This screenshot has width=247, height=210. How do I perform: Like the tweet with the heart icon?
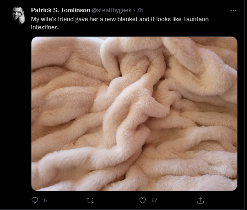click(x=142, y=200)
